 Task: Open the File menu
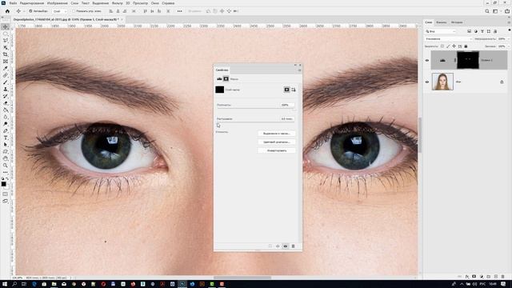[13, 3]
